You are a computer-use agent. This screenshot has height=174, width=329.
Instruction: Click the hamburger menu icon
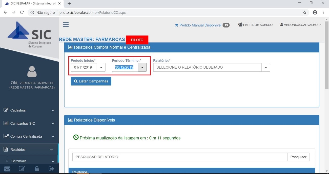click(66, 24)
